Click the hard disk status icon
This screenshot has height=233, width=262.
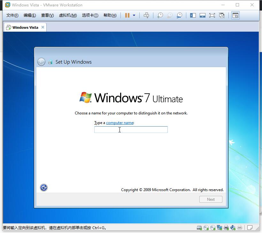pyautogui.click(x=199, y=228)
